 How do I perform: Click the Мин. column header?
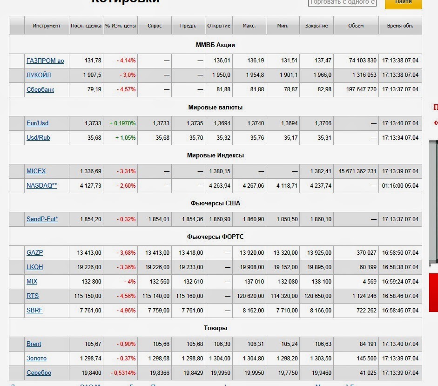[283, 26]
